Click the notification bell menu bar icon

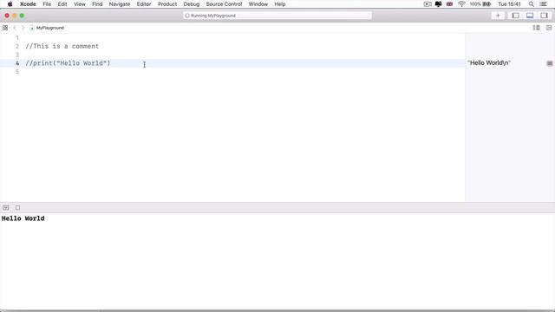pos(438,4)
